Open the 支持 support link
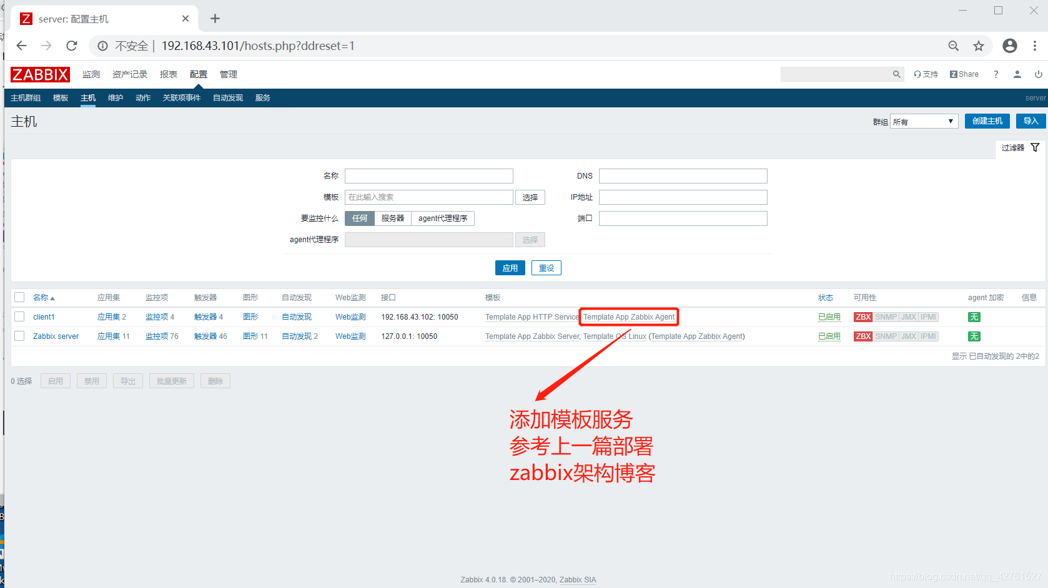Viewport: 1048px width, 588px height. pyautogui.click(x=926, y=74)
